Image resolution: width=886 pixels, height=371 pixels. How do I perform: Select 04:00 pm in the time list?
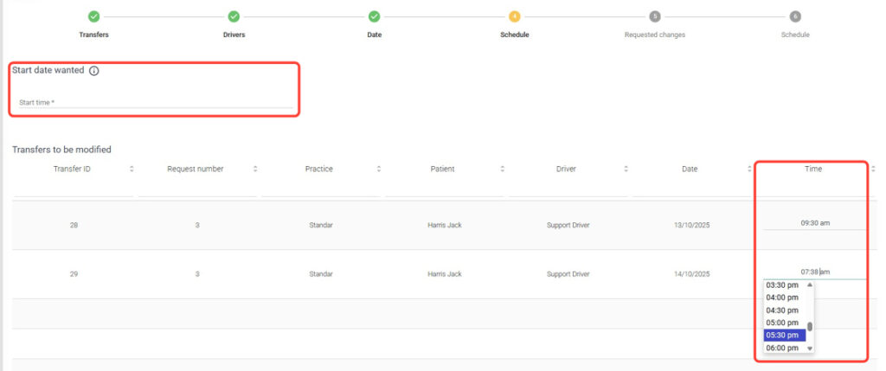(782, 297)
